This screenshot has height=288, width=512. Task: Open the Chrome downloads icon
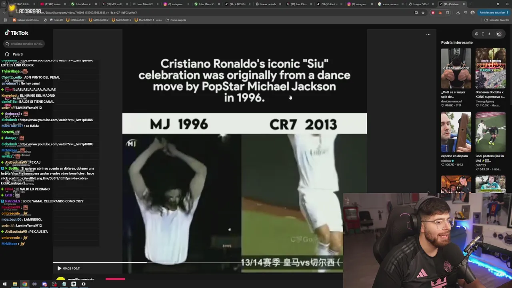[458, 12]
